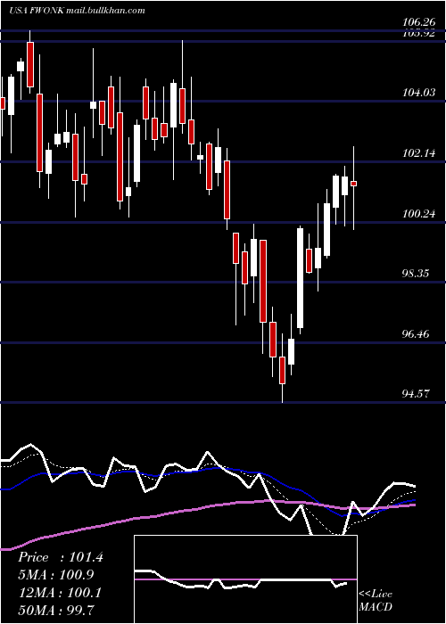This screenshot has width=446, height=624.
Task: Click the Price : 101.4 readout
Action: pyautogui.click(x=61, y=557)
